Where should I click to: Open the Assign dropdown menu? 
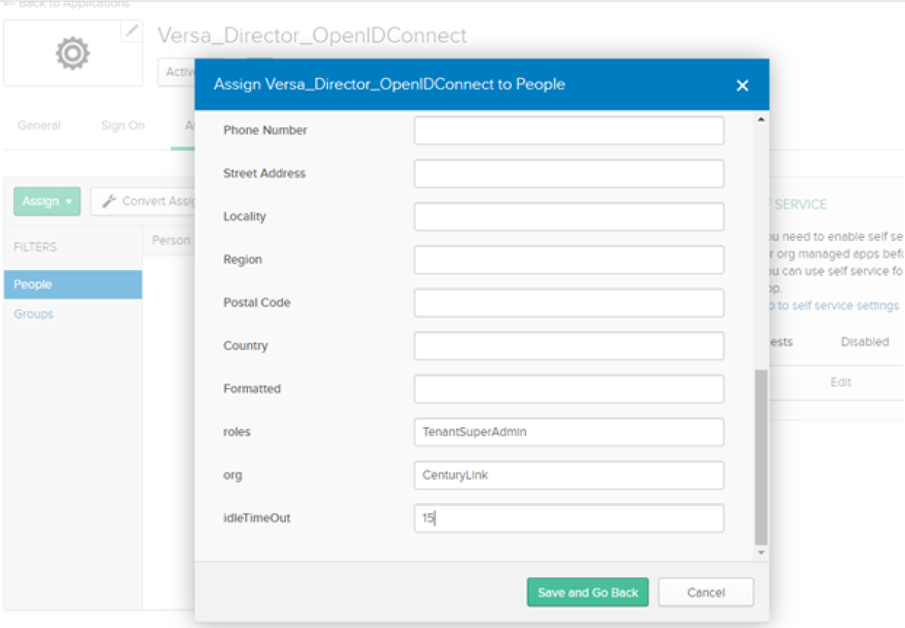[46, 201]
